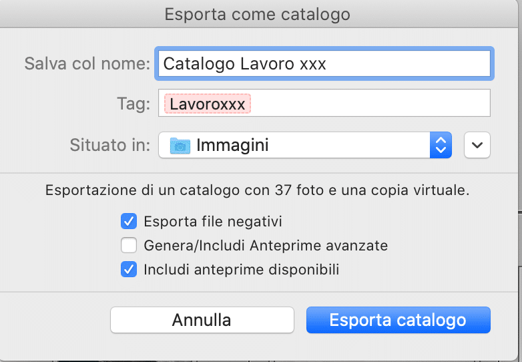Click the 'Tag:' label

[134, 104]
